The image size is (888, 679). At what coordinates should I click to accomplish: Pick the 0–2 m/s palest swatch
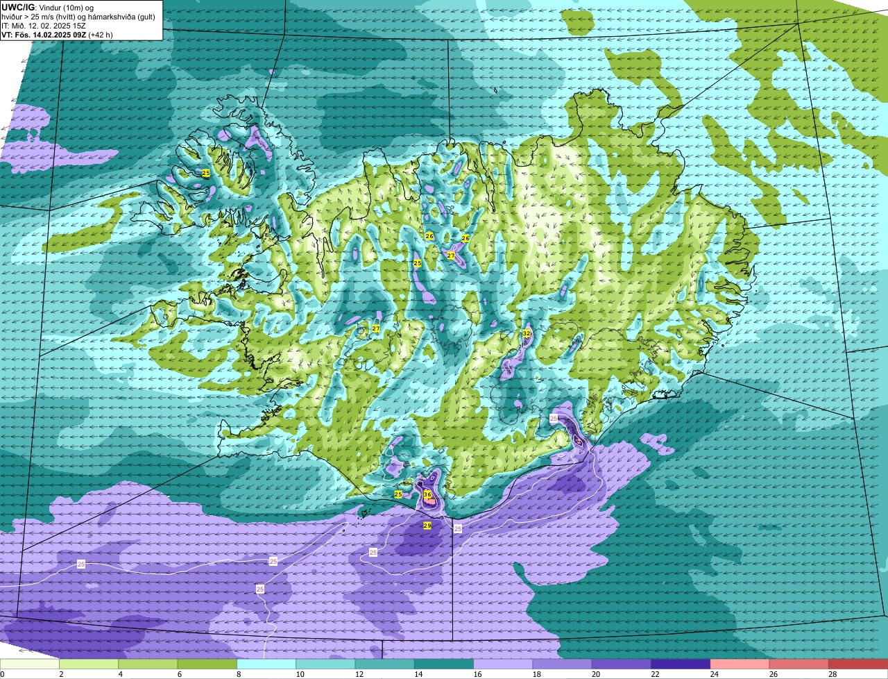point(30,664)
